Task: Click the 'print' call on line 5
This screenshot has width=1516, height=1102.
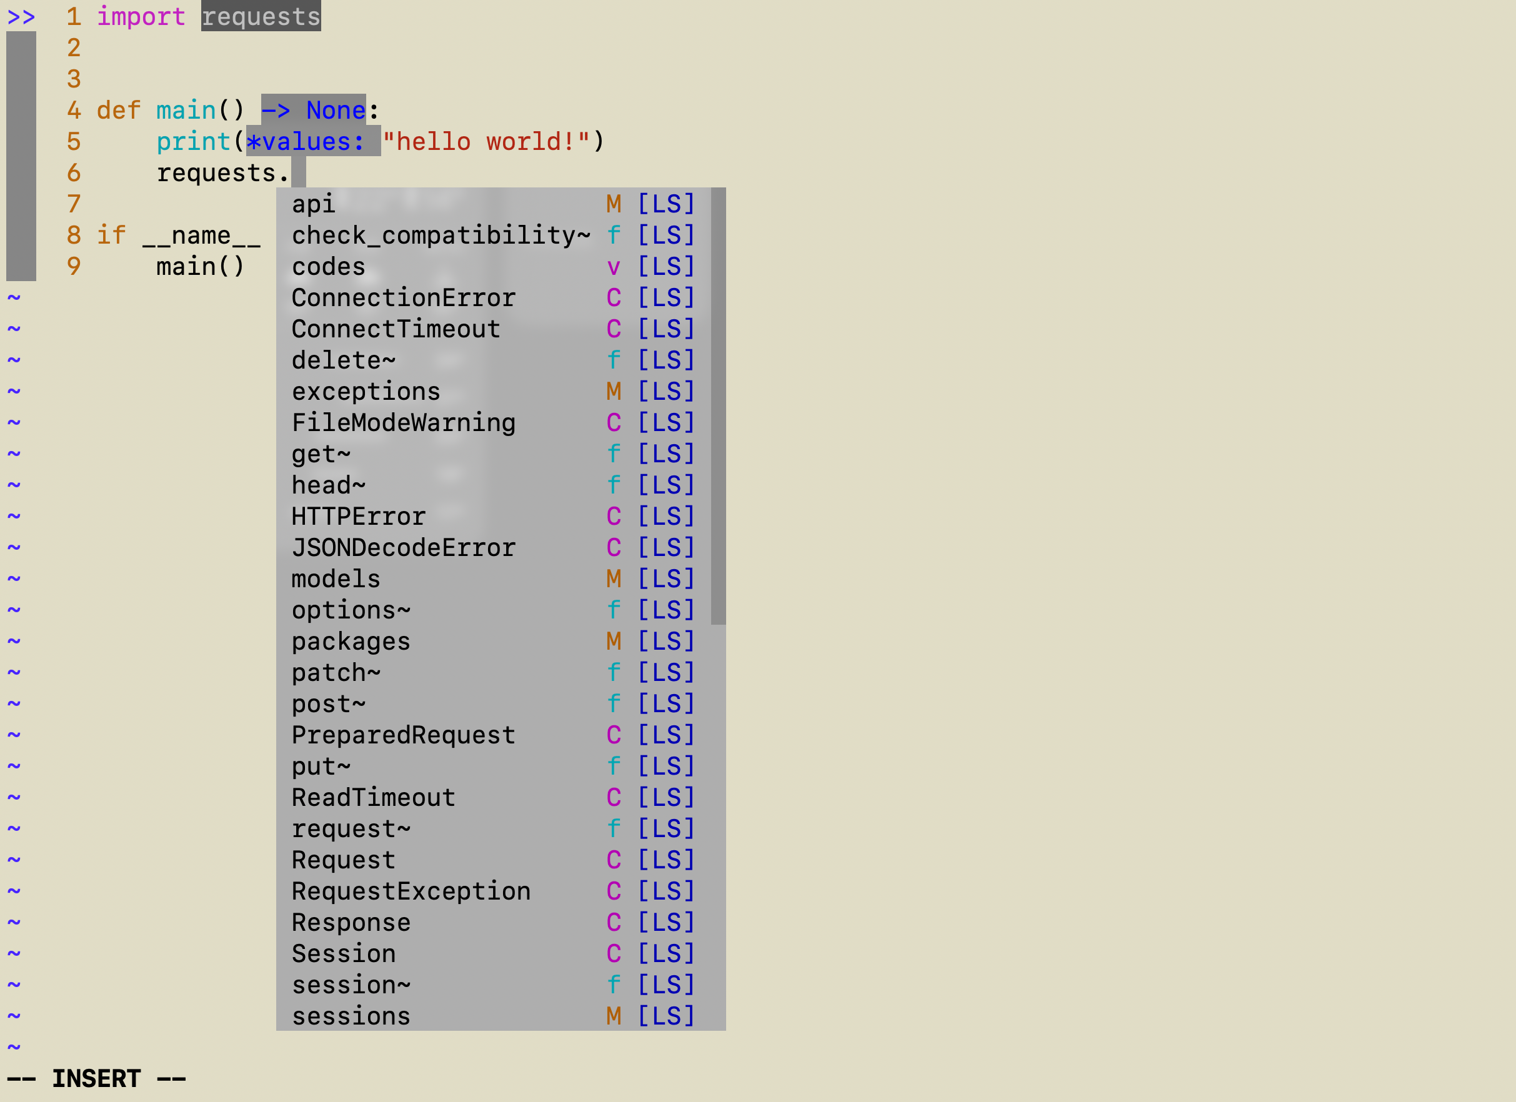Action: [x=194, y=142]
